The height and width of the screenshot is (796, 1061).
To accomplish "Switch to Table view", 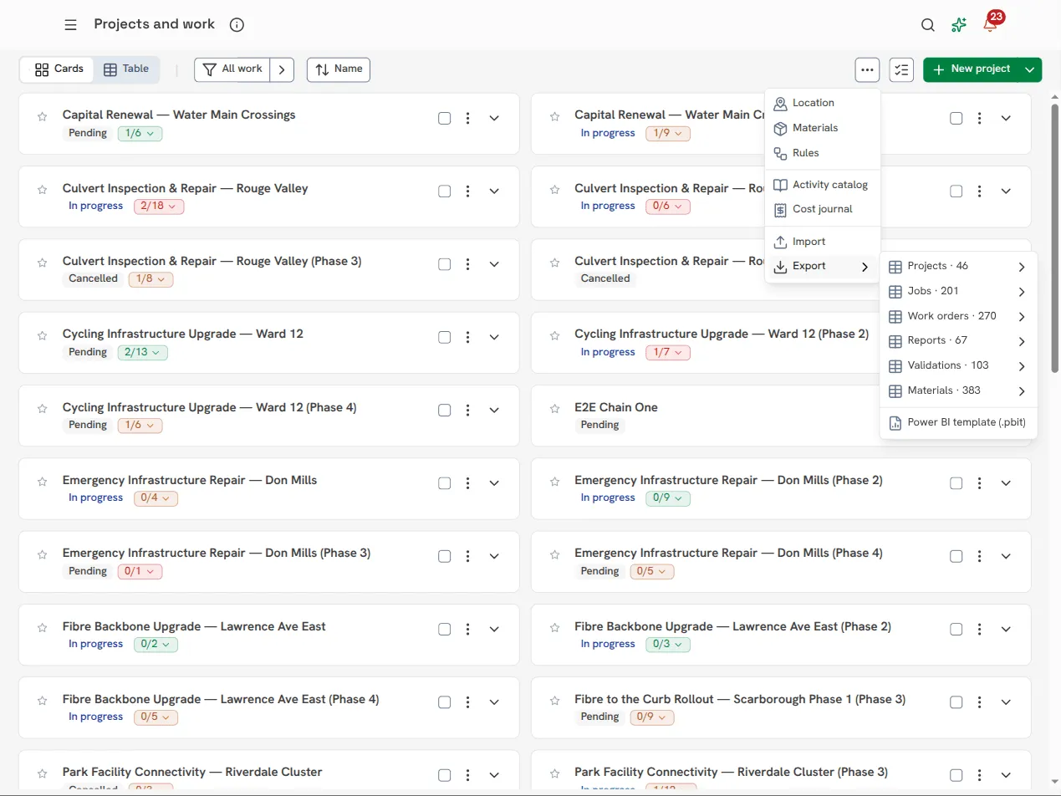I will click(126, 69).
